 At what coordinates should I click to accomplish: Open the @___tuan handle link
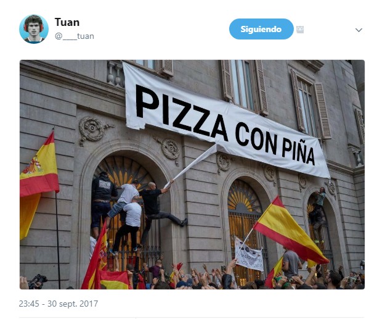click(75, 36)
